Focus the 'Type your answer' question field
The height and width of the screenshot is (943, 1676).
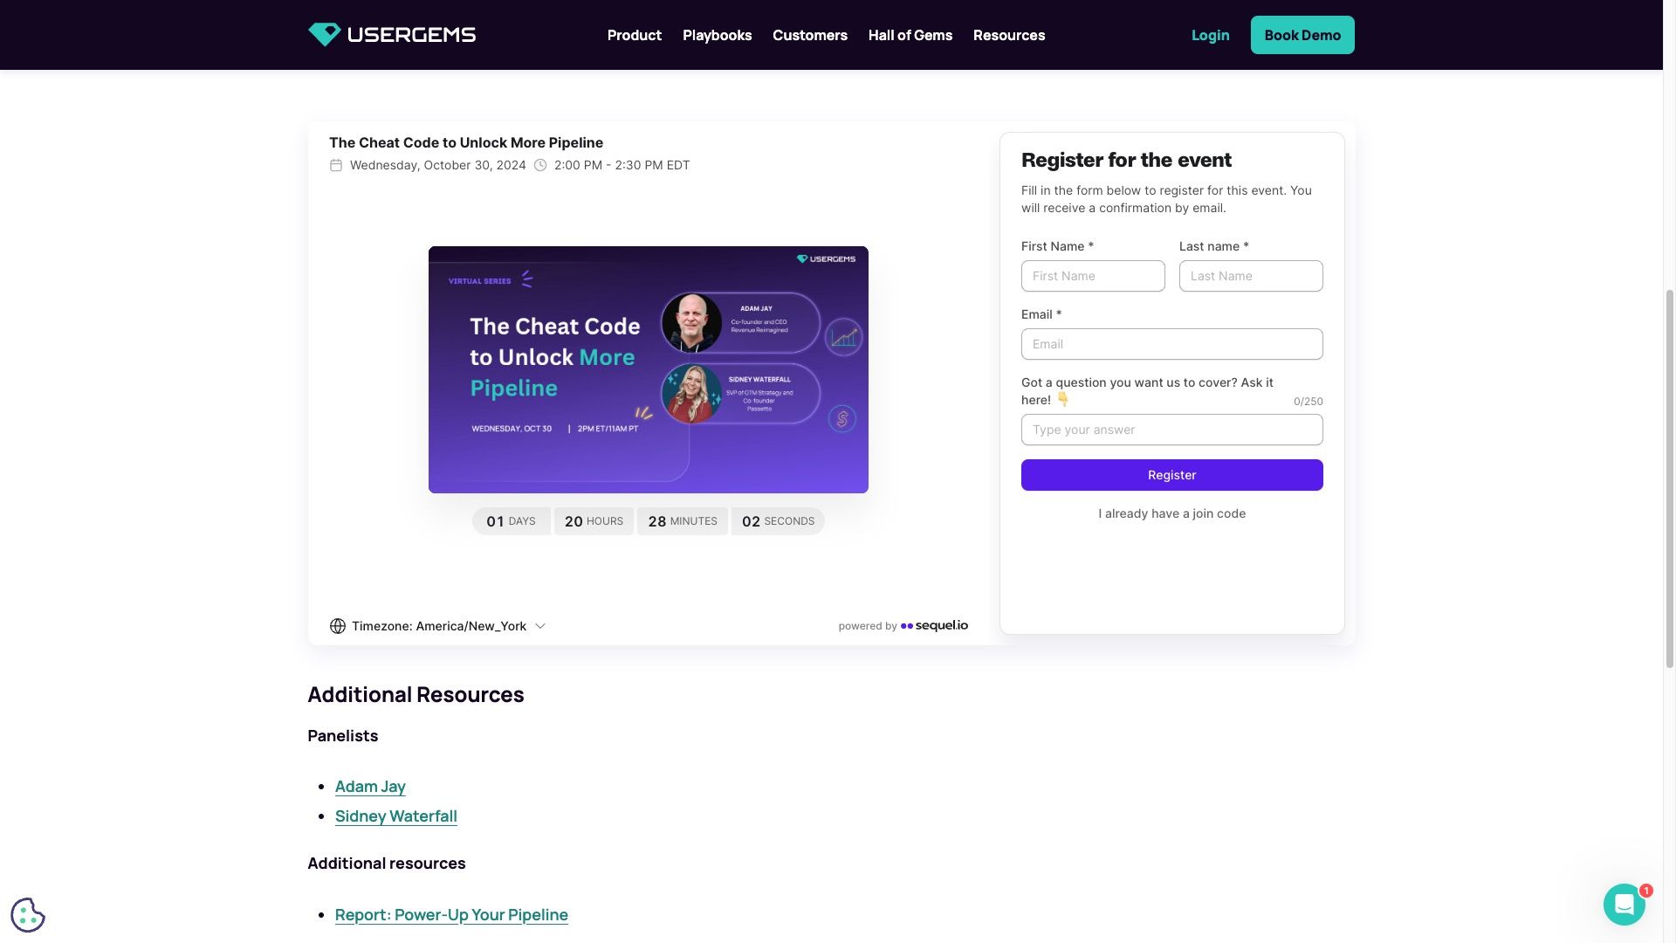pyautogui.click(x=1171, y=430)
